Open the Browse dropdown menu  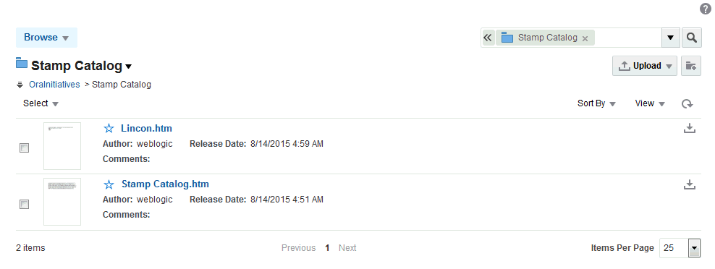point(46,38)
